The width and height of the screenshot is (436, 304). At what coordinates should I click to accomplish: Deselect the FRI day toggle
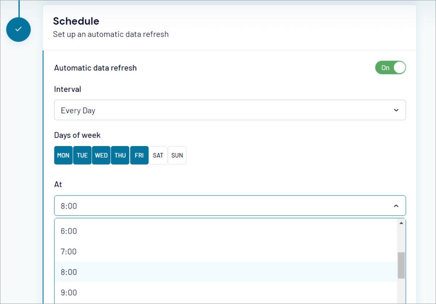pos(139,155)
